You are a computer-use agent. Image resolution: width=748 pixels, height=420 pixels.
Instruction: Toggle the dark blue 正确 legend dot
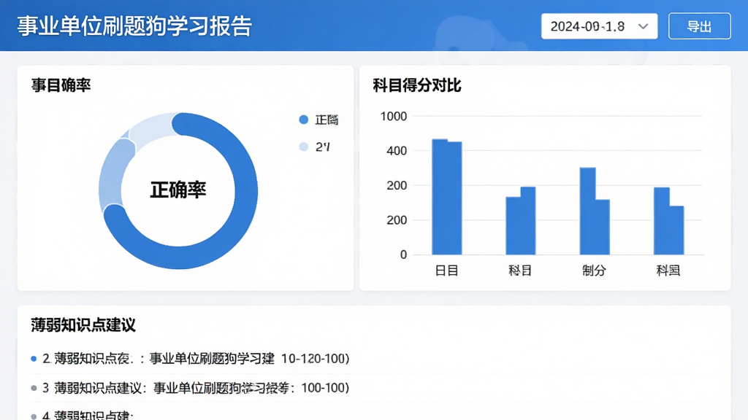[x=303, y=120]
